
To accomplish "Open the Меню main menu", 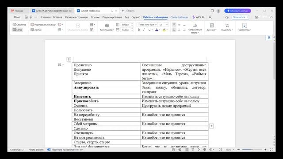I will (x=15, y=17).
